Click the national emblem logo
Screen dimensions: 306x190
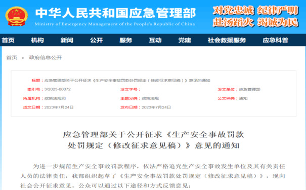16,16
